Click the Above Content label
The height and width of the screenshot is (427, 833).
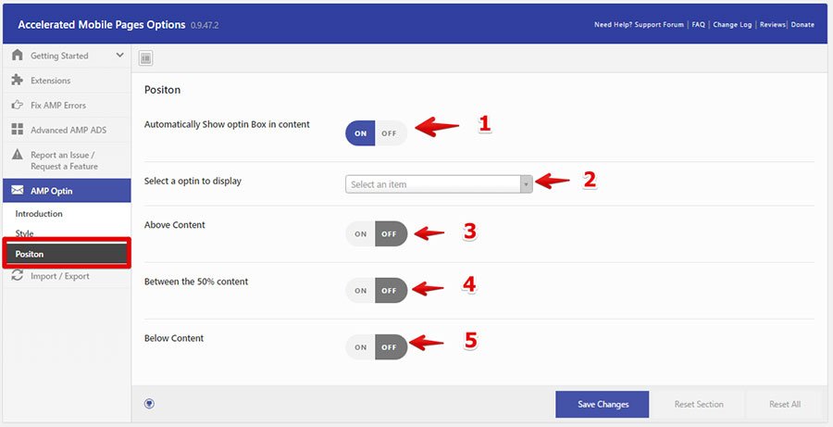(174, 225)
